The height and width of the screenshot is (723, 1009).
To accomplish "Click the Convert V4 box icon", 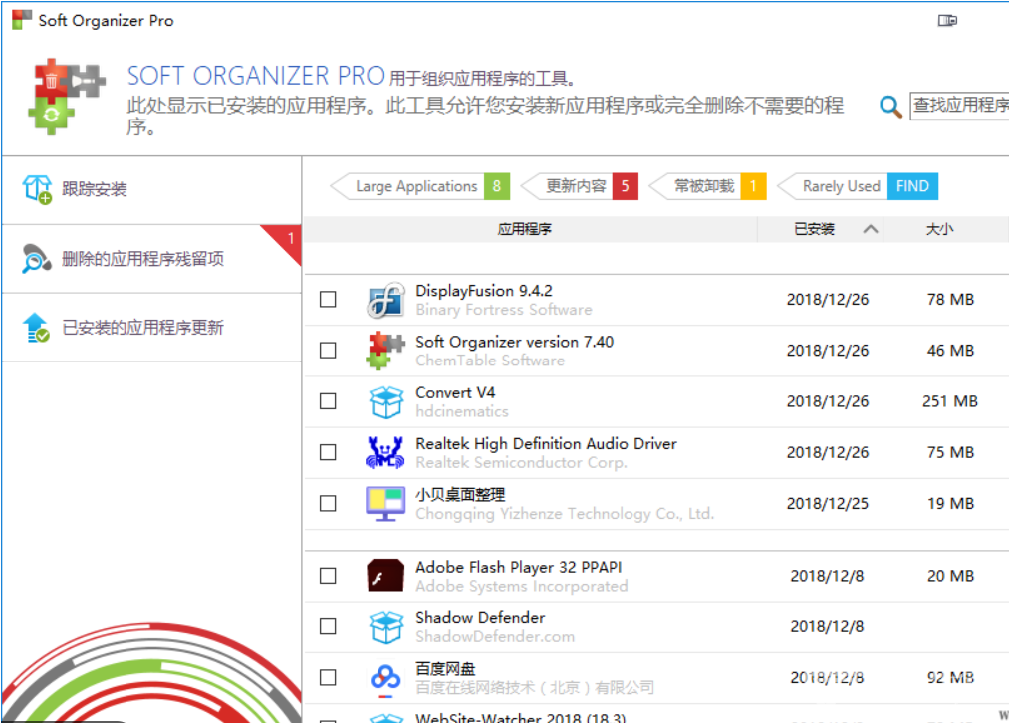I will 385,402.
